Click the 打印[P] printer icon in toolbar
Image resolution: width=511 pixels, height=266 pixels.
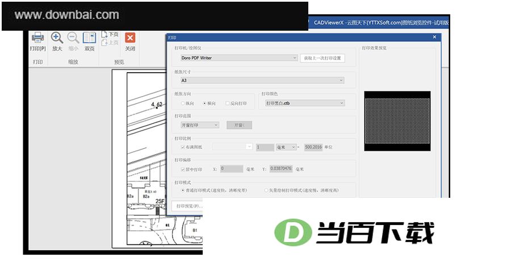pos(38,38)
